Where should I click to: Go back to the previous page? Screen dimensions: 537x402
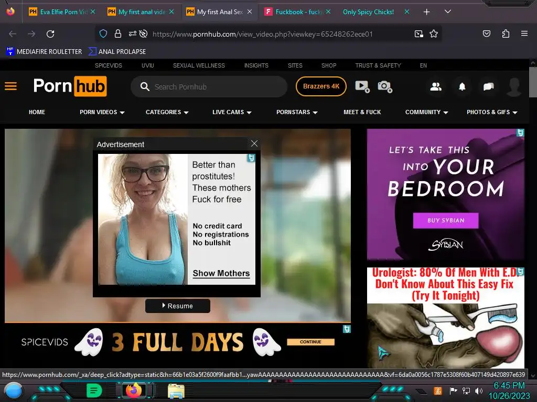pyautogui.click(x=13, y=34)
